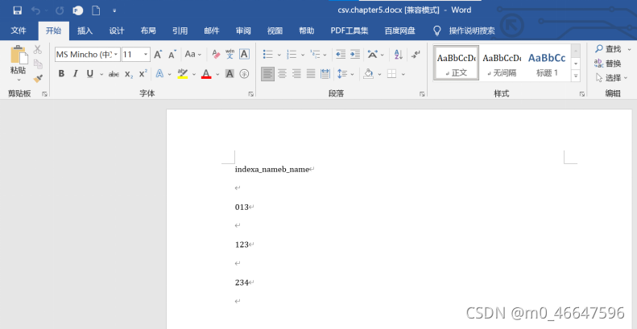637x329 pixels.
Task: Save the document with the floppy icon
Action: (x=17, y=10)
